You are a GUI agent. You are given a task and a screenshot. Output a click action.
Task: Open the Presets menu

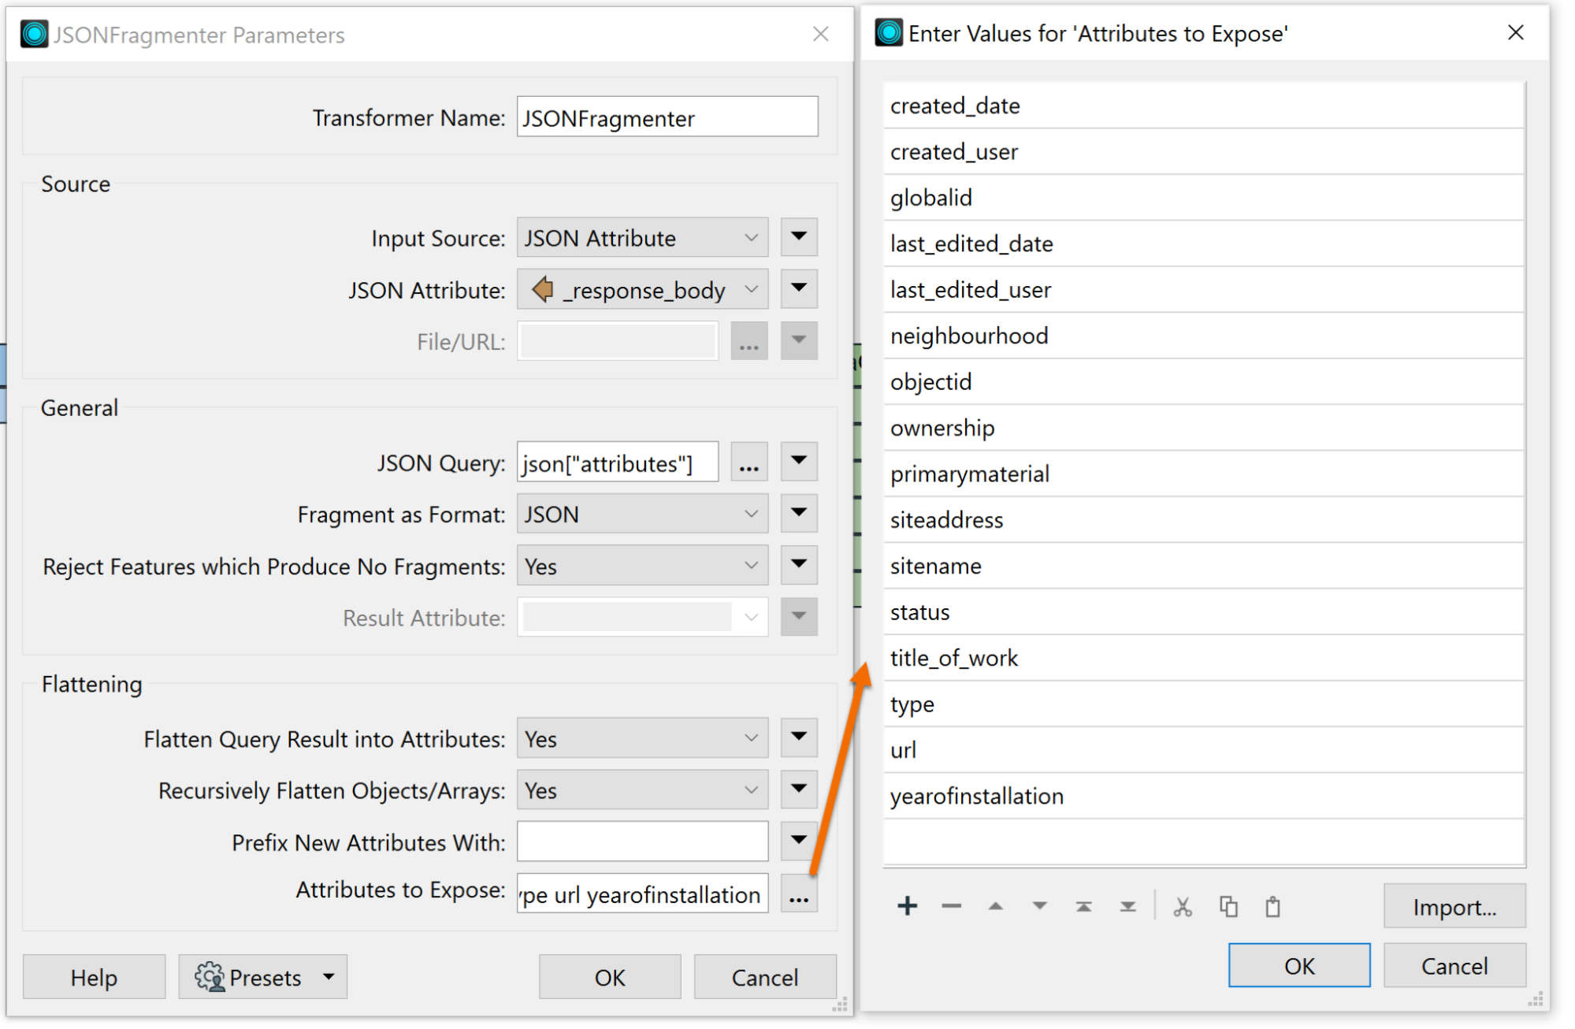coord(262,977)
